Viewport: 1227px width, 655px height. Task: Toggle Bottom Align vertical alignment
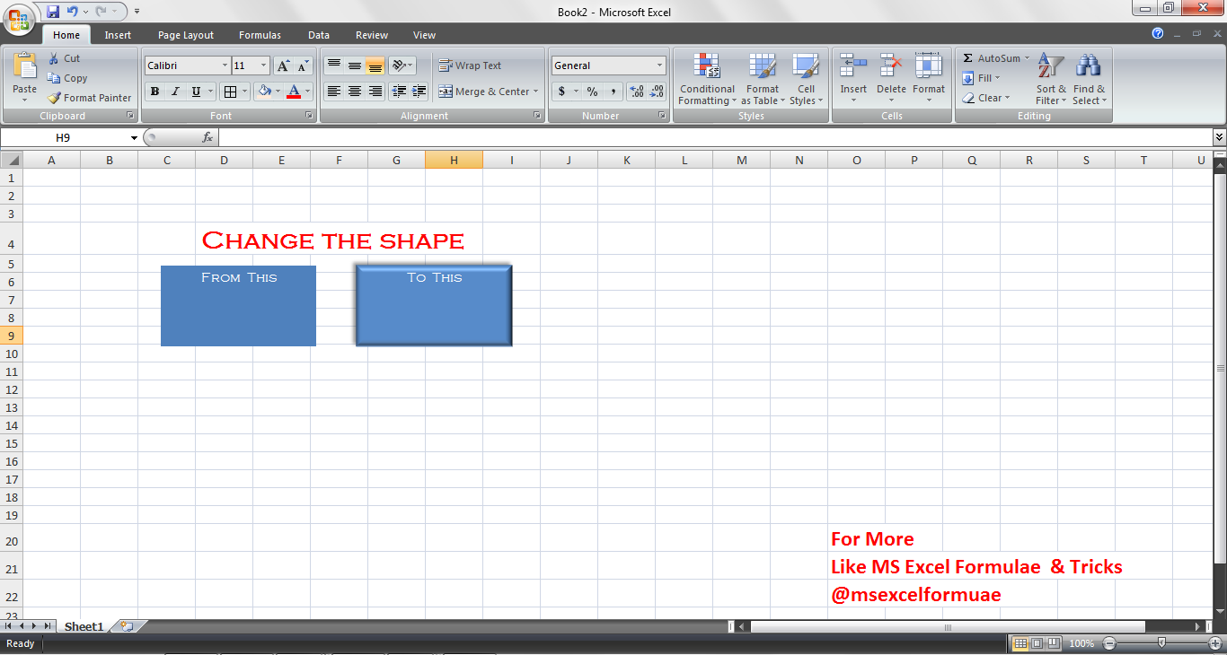375,65
